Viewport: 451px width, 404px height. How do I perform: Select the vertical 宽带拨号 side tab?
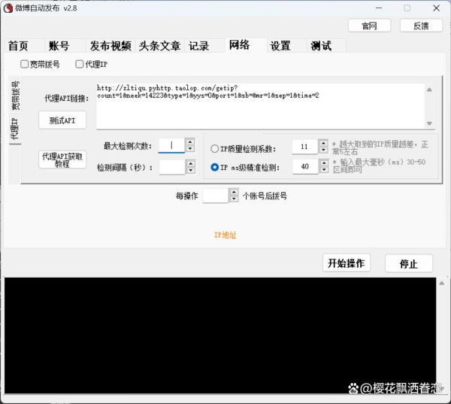15,96
